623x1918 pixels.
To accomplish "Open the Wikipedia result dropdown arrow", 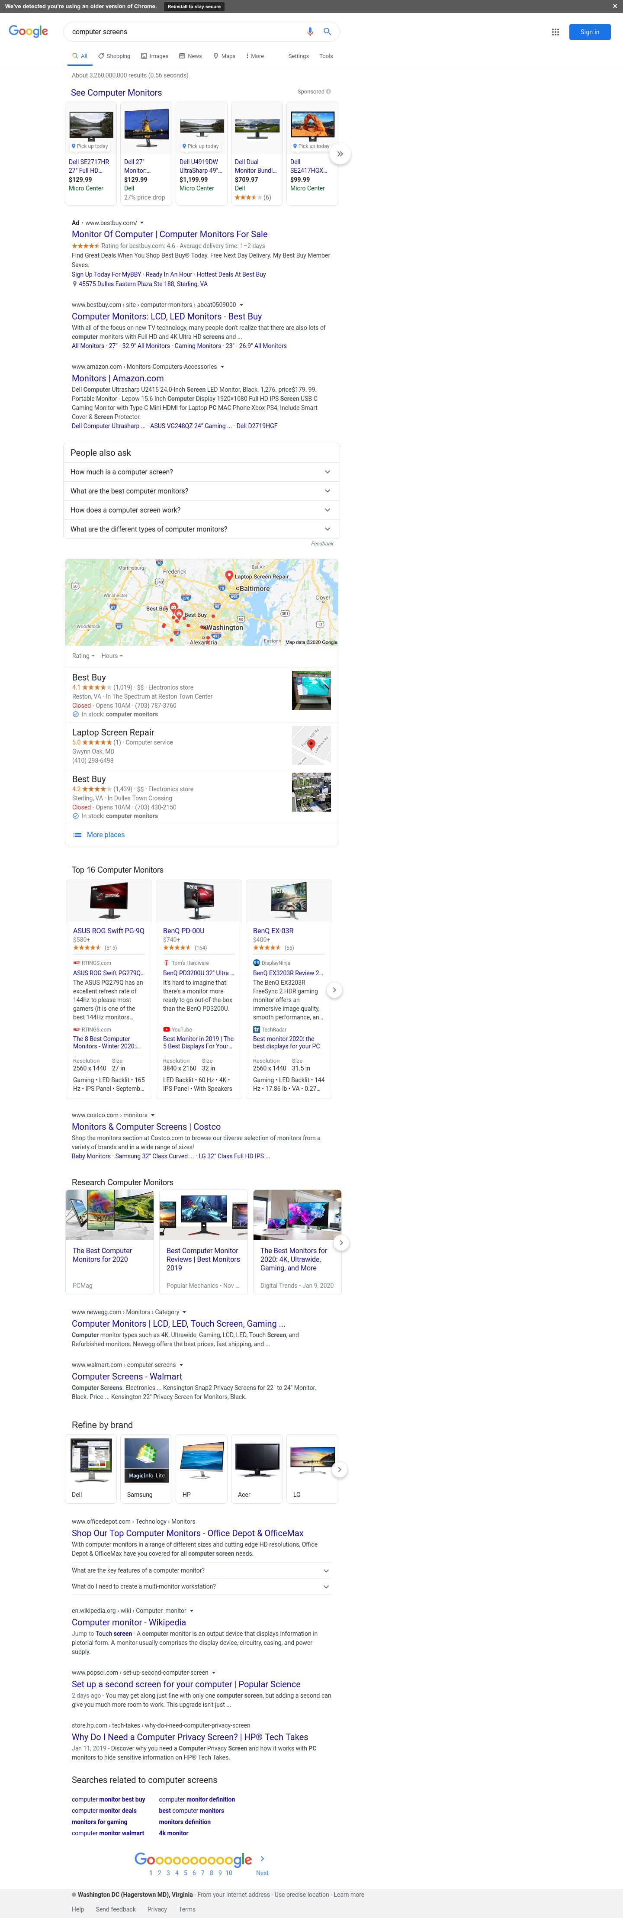I will point(191,1611).
